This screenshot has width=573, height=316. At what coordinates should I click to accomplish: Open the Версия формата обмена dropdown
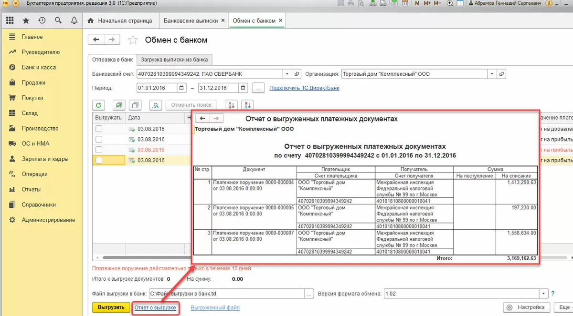pyautogui.click(x=543, y=294)
